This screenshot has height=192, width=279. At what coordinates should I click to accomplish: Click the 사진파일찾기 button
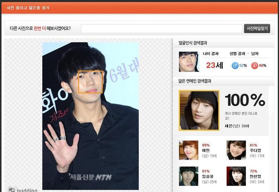coord(257,29)
